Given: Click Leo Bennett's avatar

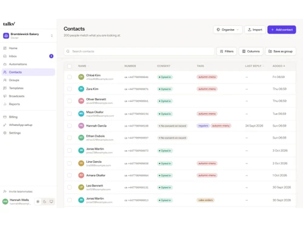Looking at the screenshot, I should [81, 187].
